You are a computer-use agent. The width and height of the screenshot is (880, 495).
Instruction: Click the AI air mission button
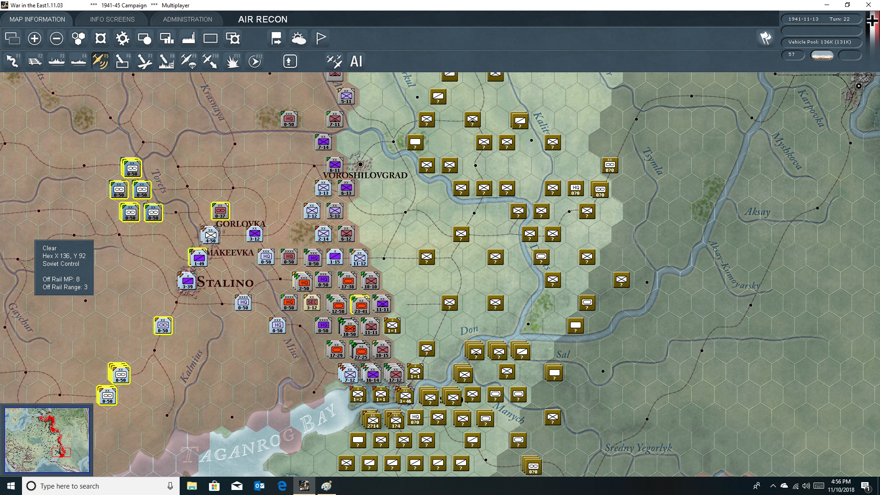point(356,61)
